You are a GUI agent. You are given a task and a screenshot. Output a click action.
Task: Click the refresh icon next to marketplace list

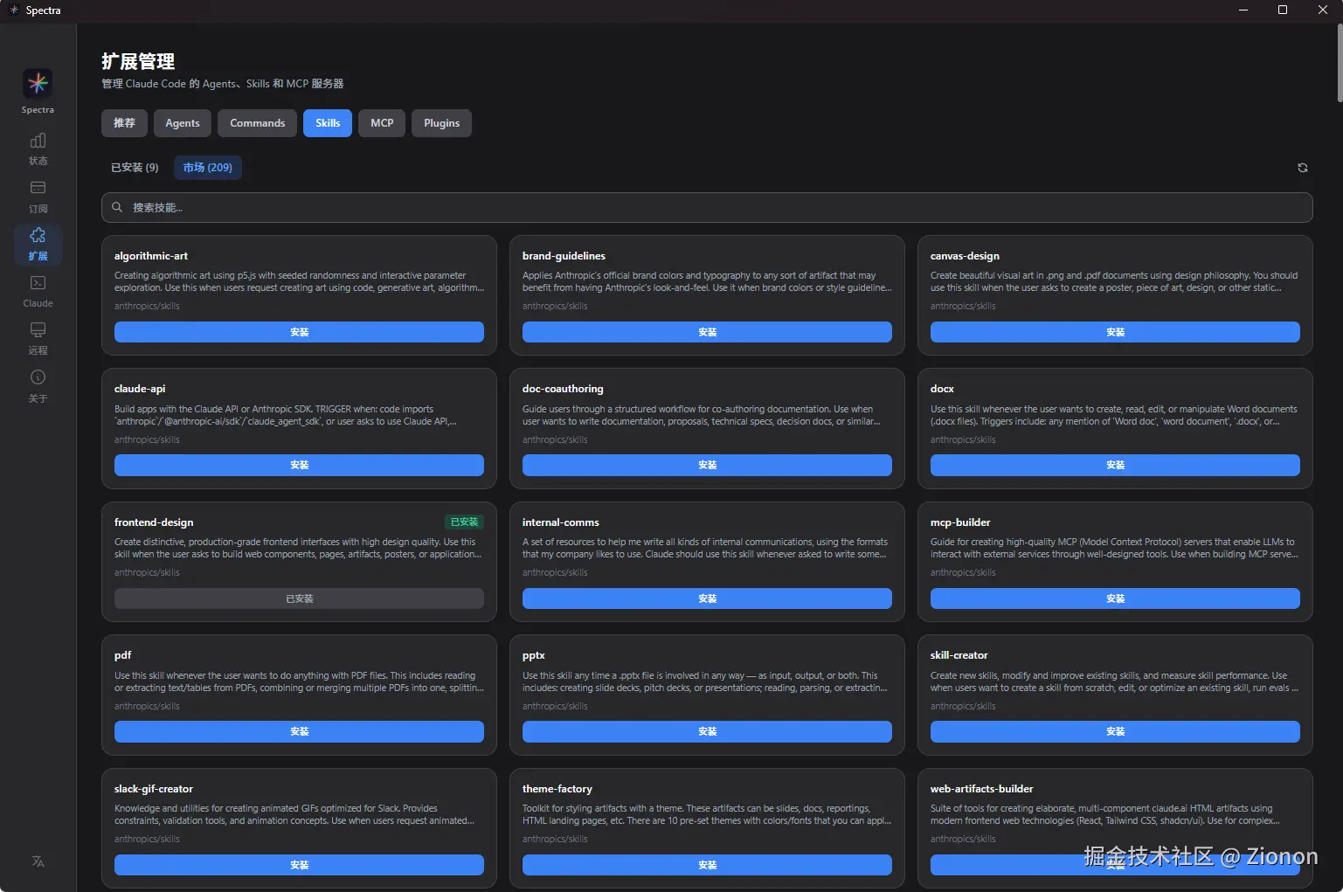(1302, 168)
